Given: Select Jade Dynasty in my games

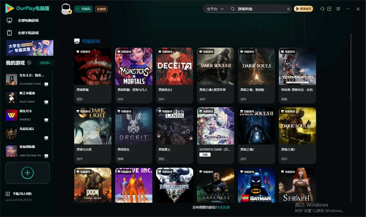Looking at the screenshot, I should click(x=27, y=151).
